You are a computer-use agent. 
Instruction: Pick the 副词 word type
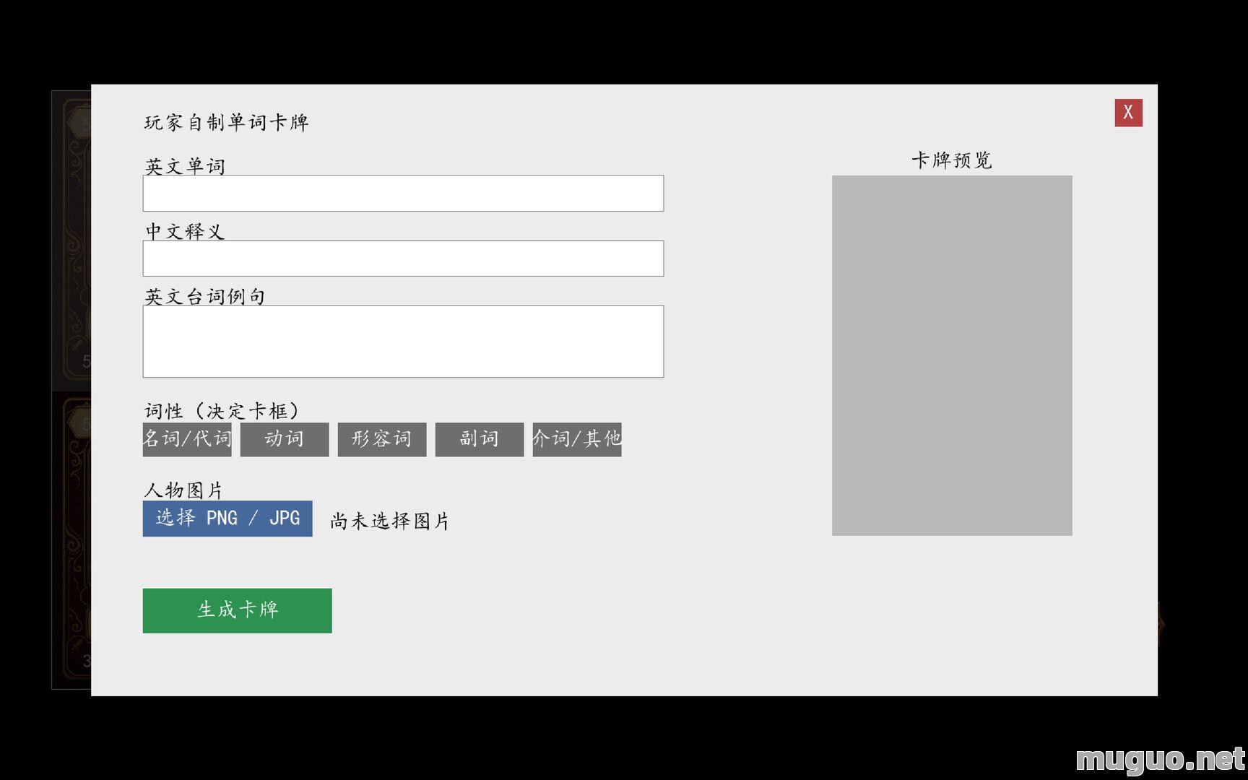point(480,439)
